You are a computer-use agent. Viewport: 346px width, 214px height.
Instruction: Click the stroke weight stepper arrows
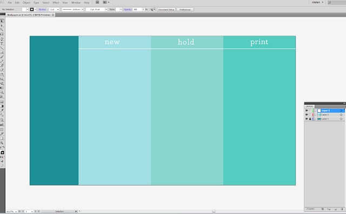pos(48,10)
